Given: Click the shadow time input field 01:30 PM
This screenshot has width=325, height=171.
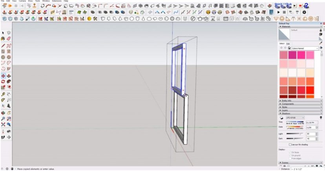Looking at the screenshot, I should coord(312,123).
